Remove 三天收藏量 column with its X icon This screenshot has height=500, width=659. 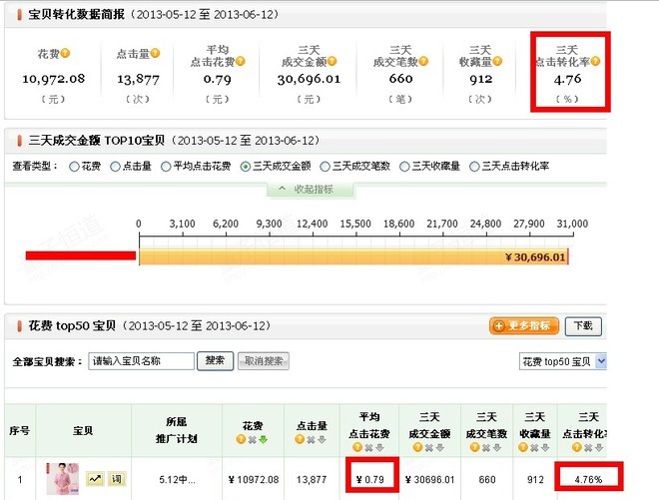point(534,448)
